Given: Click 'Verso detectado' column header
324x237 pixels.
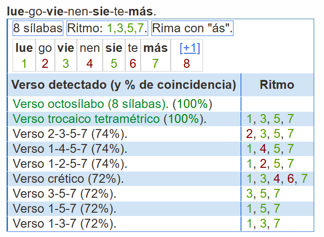Looking at the screenshot, I should coord(124,85).
